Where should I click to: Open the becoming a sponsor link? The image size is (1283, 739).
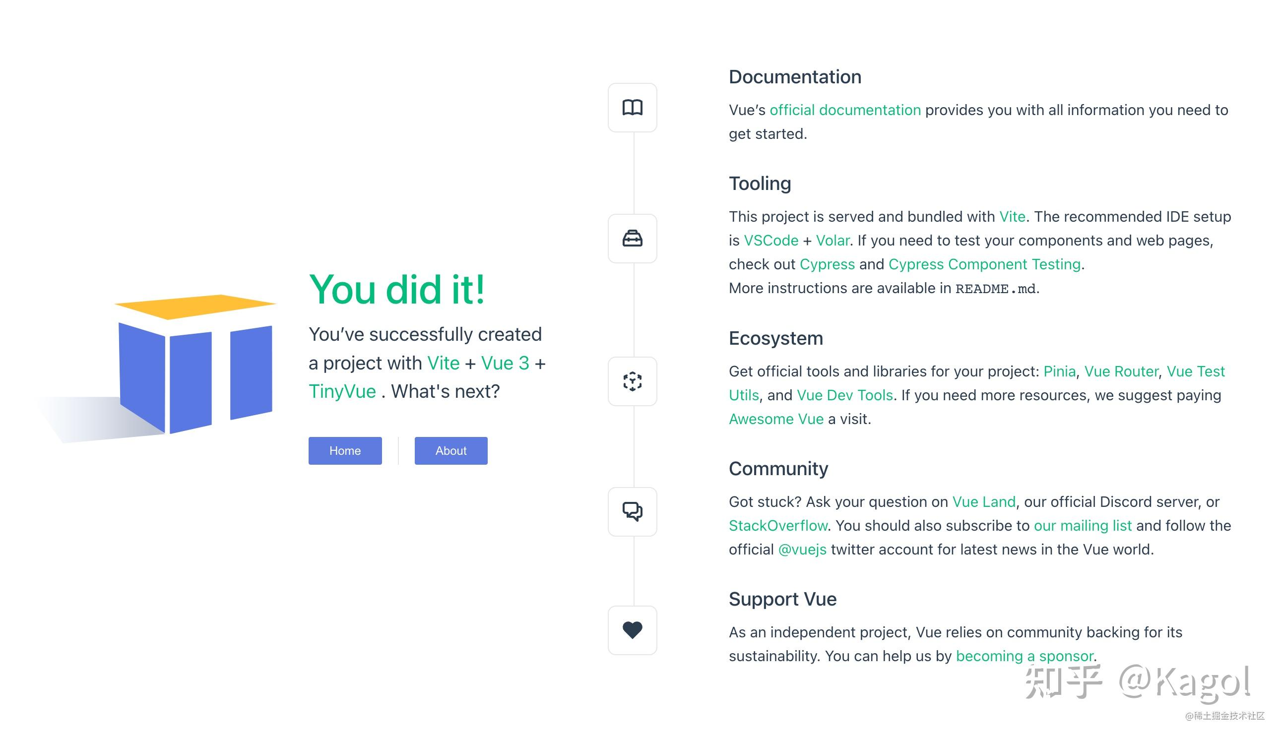pyautogui.click(x=1024, y=656)
